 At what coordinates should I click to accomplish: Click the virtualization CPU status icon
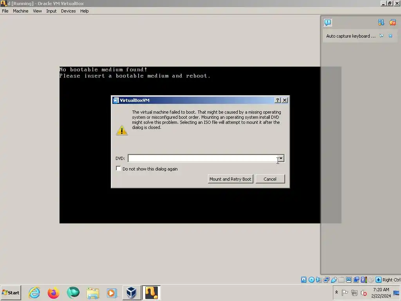tap(364, 280)
